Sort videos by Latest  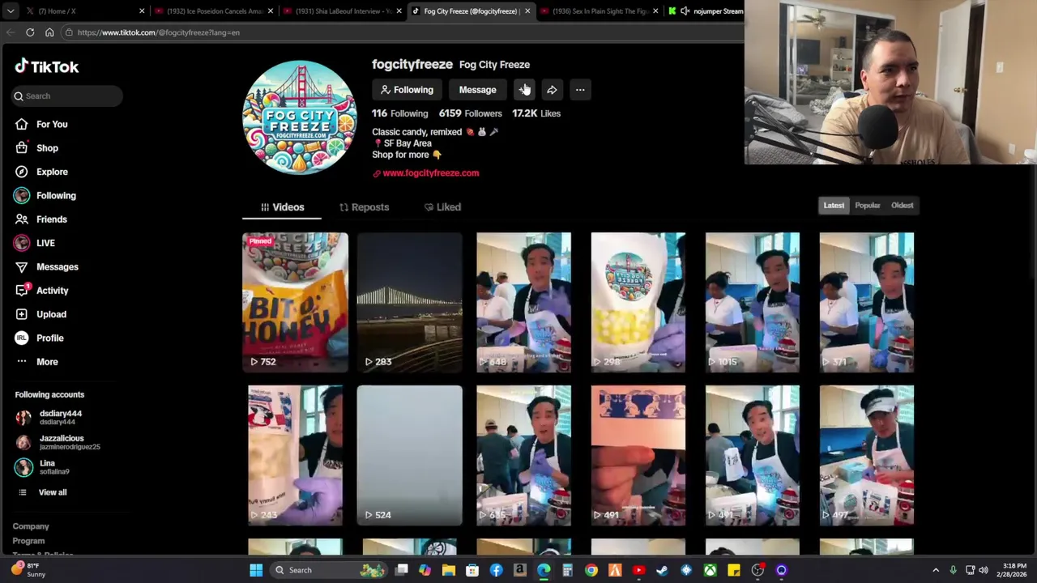[x=834, y=206]
